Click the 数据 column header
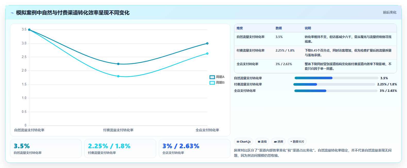Screen dimensions: 407x168 [279, 28]
